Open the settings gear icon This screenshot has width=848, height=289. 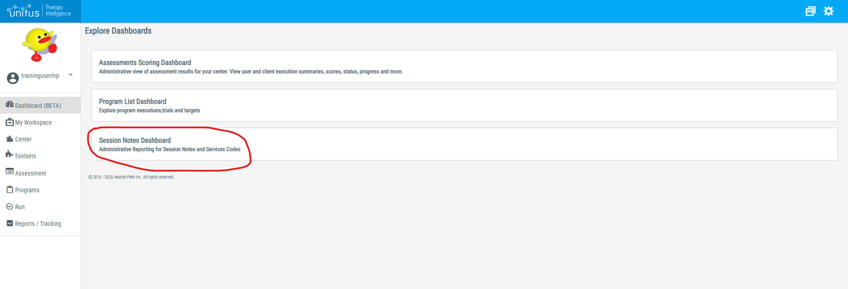[828, 11]
